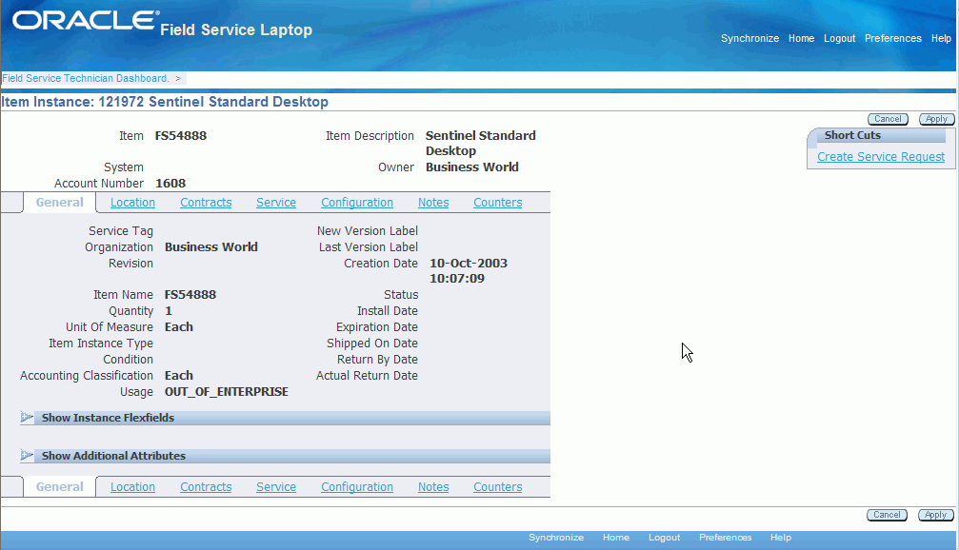Click Logout in footer bar

(x=664, y=538)
